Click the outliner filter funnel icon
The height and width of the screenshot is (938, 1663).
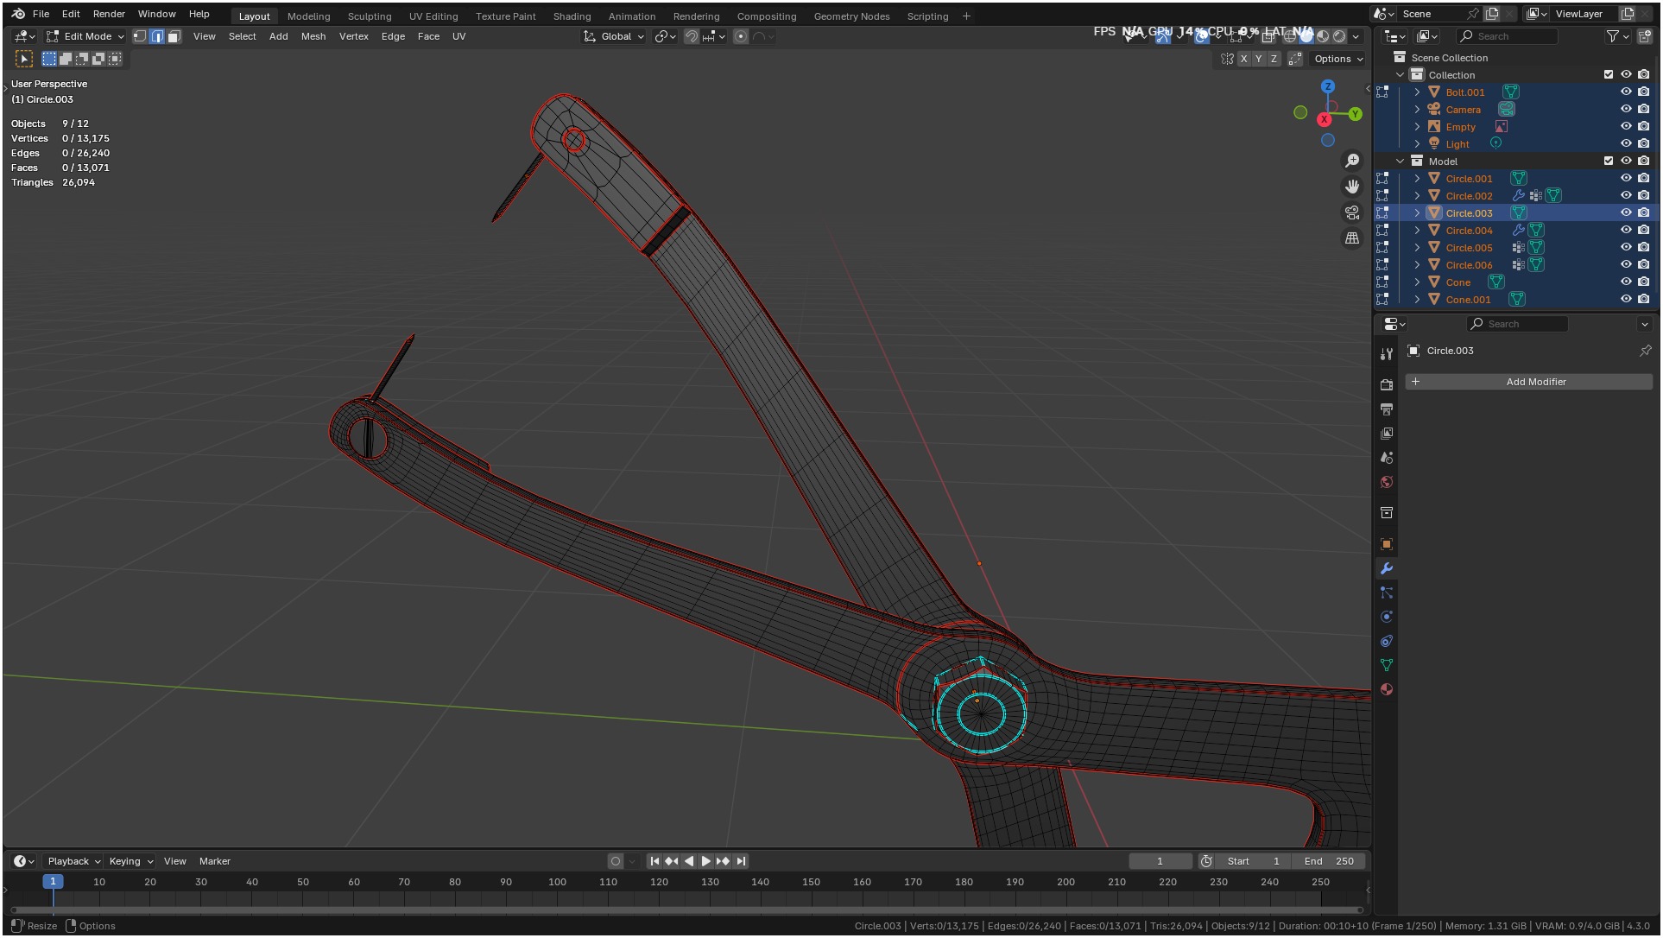click(1612, 36)
